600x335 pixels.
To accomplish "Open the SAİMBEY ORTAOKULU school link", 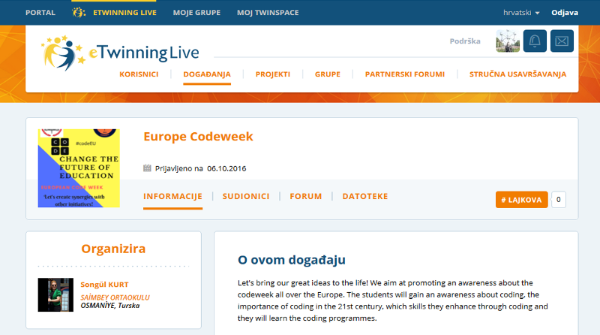I will point(115,297).
